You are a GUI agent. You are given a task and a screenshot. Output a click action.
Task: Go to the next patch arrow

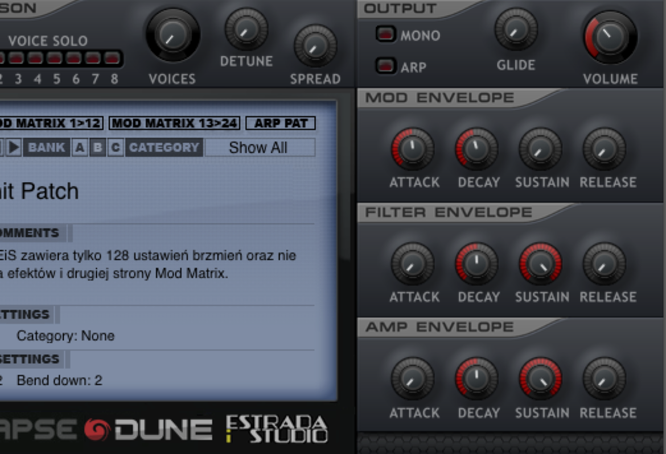(14, 148)
